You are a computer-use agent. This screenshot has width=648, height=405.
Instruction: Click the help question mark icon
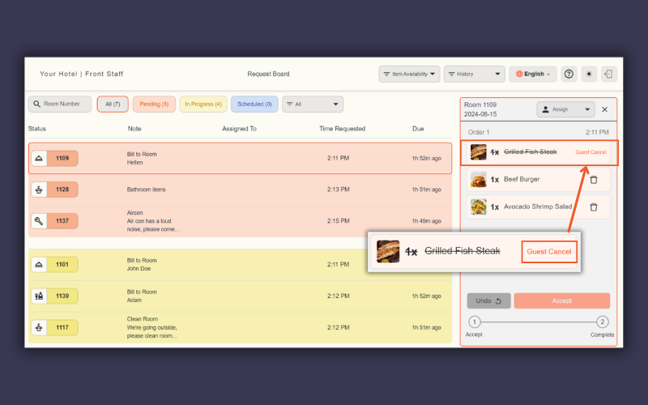(569, 74)
